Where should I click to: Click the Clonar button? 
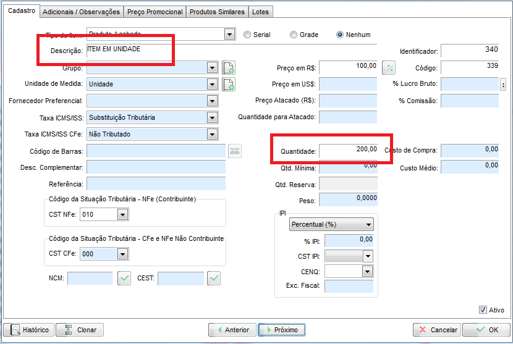pos(80,330)
